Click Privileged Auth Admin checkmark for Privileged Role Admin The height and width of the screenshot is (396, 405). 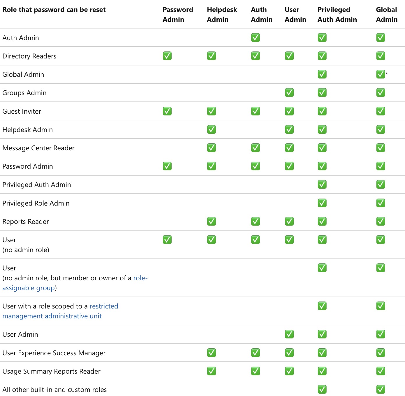tap(322, 203)
